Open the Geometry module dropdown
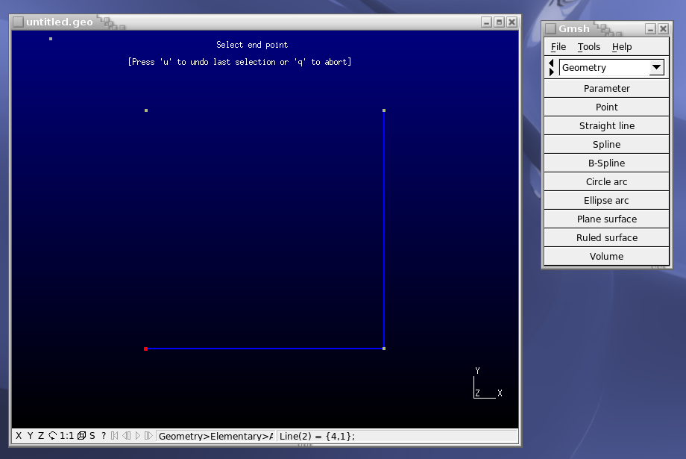 pos(656,68)
